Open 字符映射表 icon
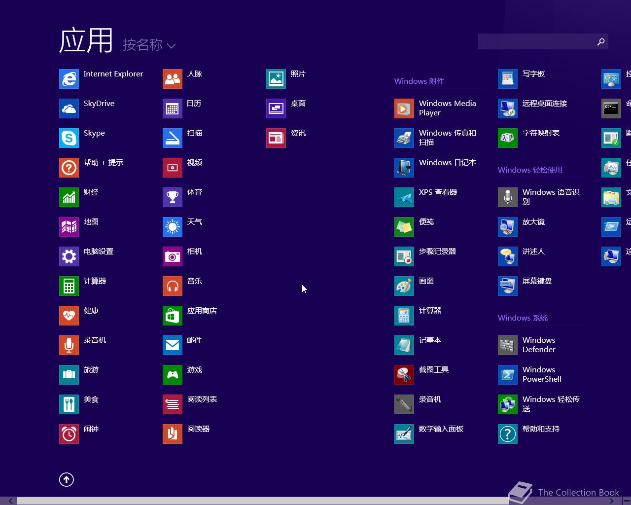The image size is (631, 505). (508, 138)
